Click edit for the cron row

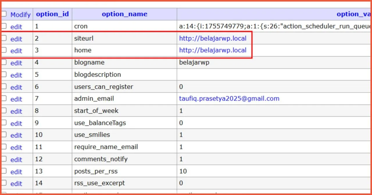pos(16,27)
